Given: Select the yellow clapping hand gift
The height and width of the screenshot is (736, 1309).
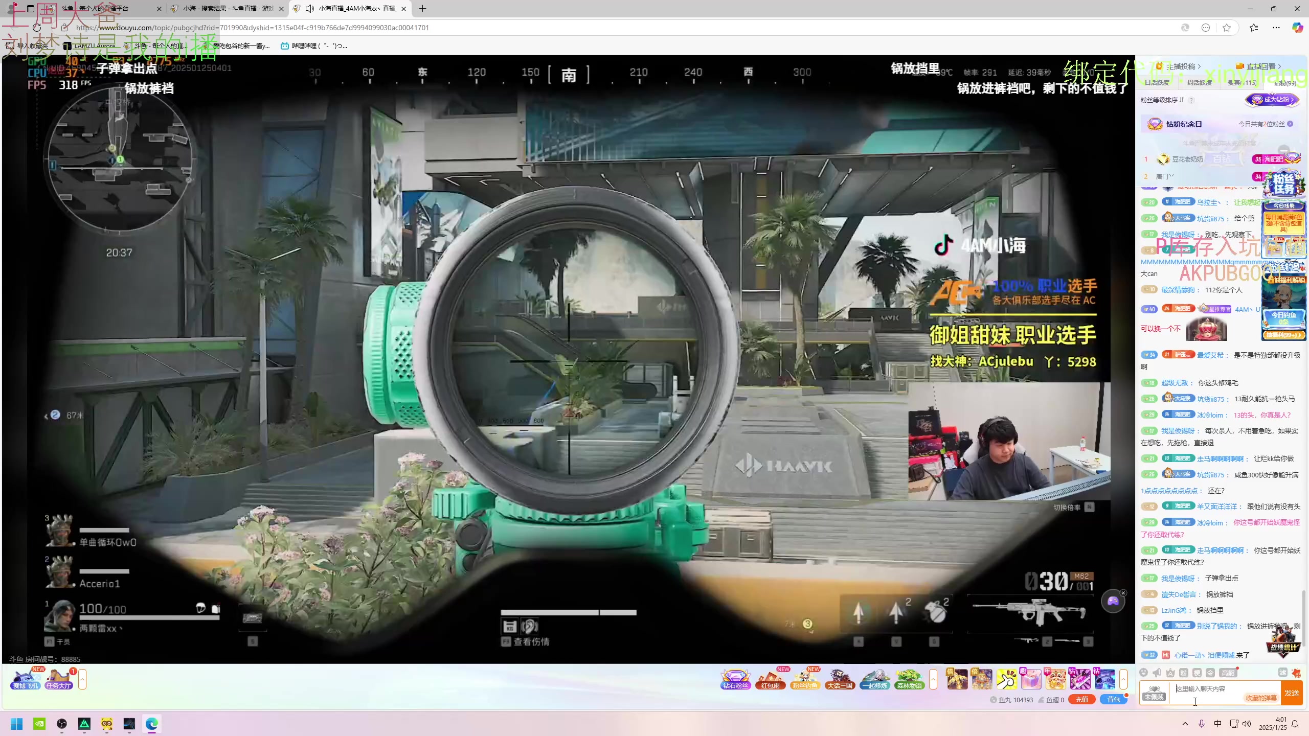Looking at the screenshot, I should pos(1006,679).
